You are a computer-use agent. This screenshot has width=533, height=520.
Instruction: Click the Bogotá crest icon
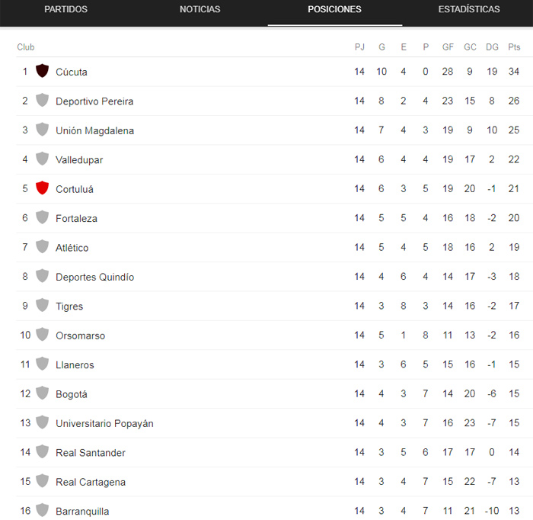(43, 393)
